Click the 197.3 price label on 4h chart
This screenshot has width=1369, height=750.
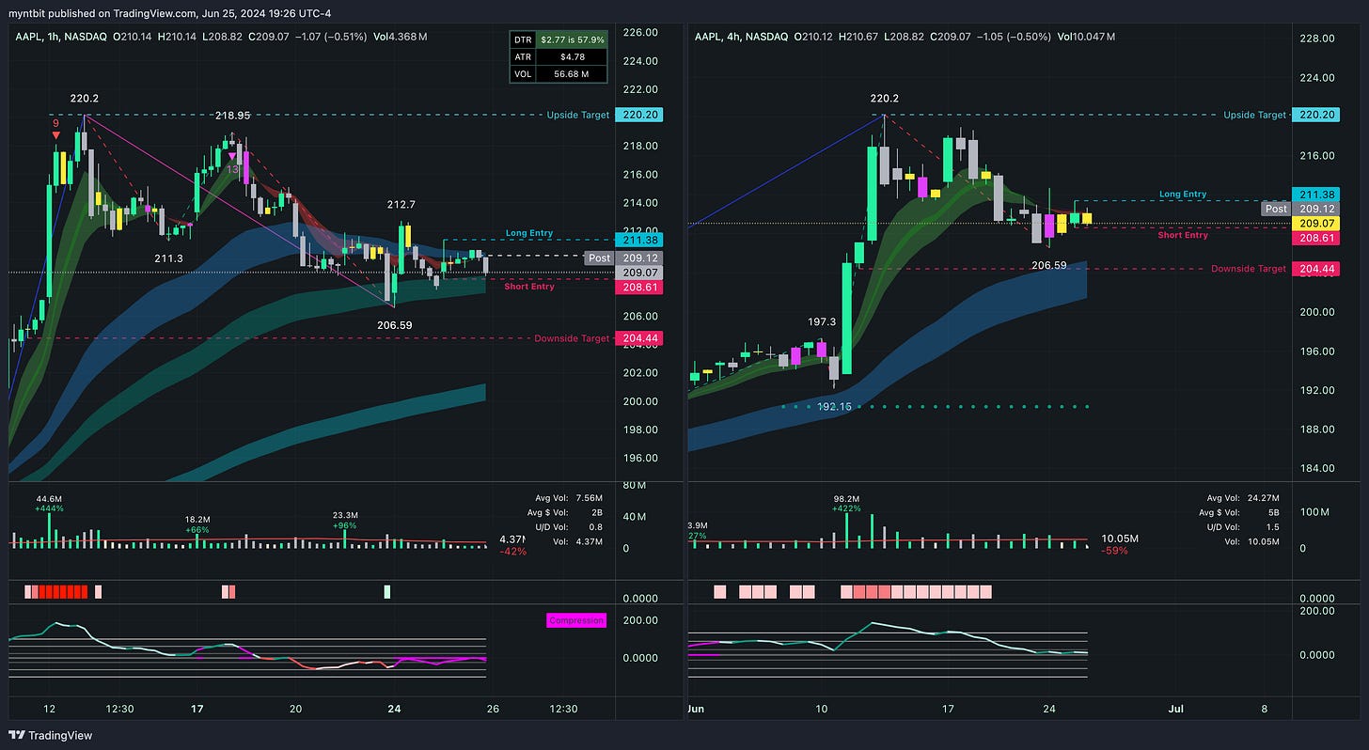point(822,321)
